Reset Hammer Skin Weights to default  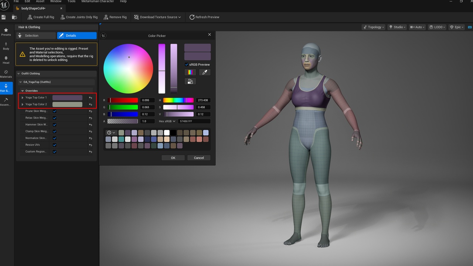tap(91, 125)
